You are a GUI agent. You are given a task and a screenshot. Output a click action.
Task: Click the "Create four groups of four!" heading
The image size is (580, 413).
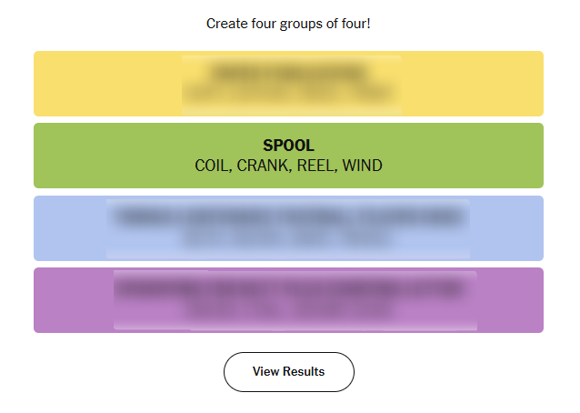[x=288, y=23]
